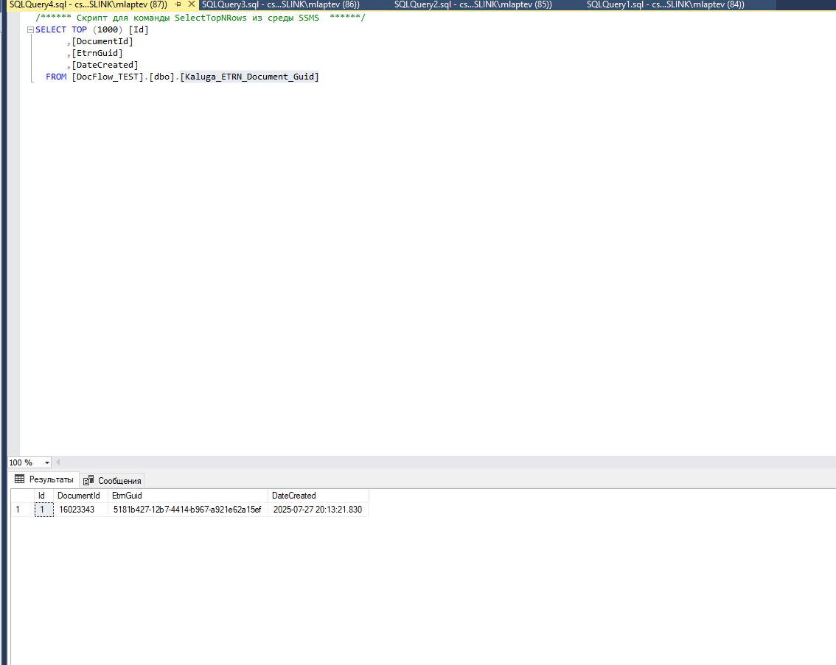Select row header 1 in results
Screen dimensions: 836x665
coord(22,510)
